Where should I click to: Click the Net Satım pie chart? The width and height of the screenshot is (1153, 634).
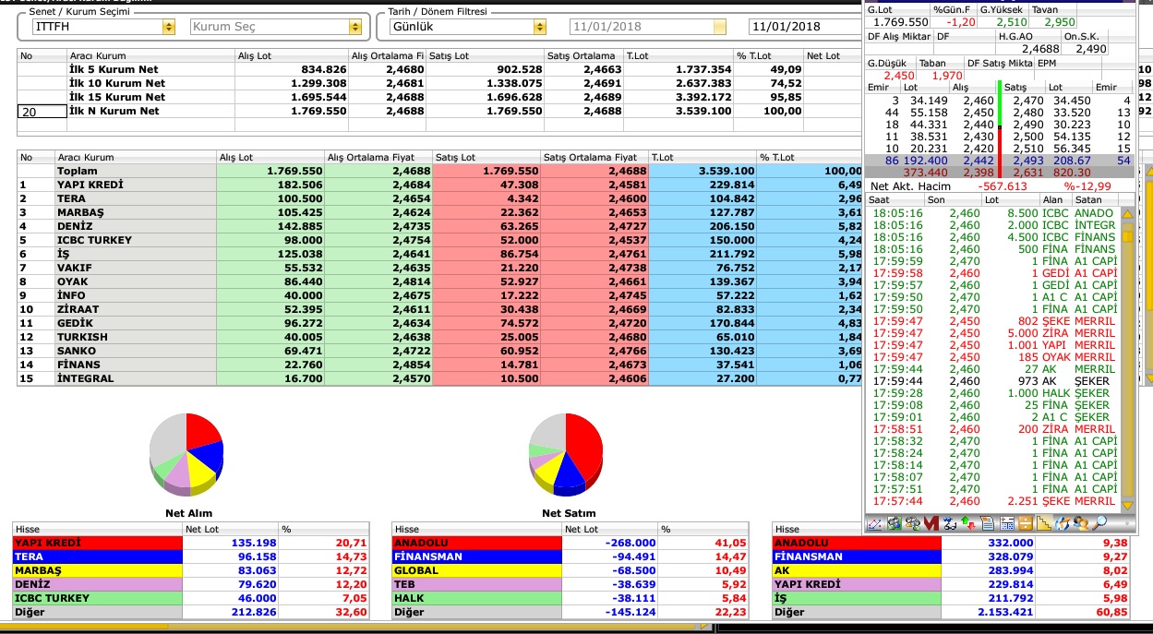point(566,454)
